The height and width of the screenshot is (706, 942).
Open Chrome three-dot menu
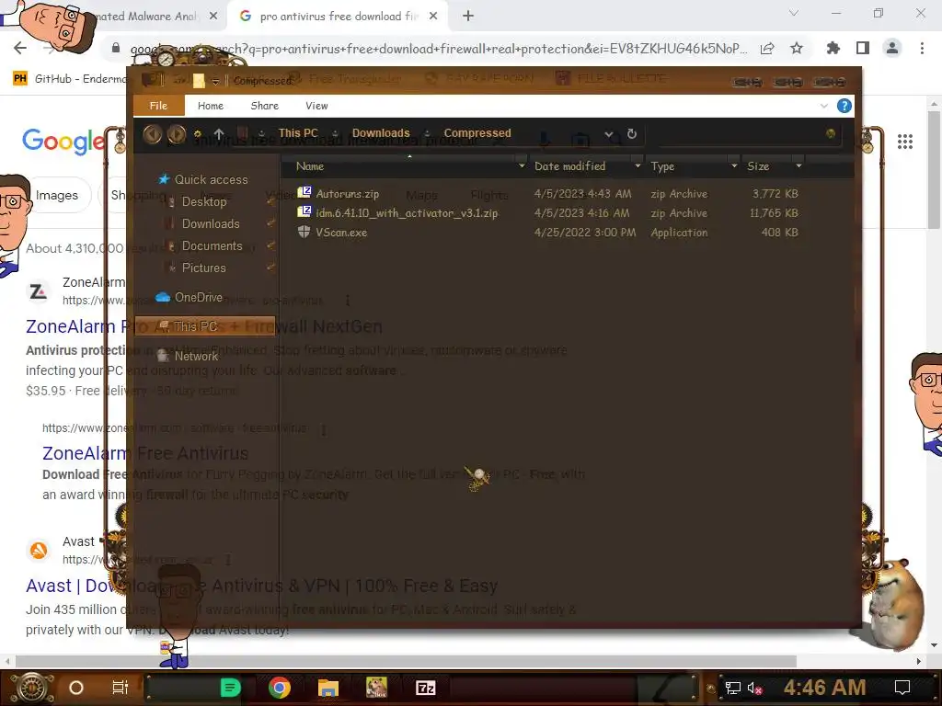(922, 48)
